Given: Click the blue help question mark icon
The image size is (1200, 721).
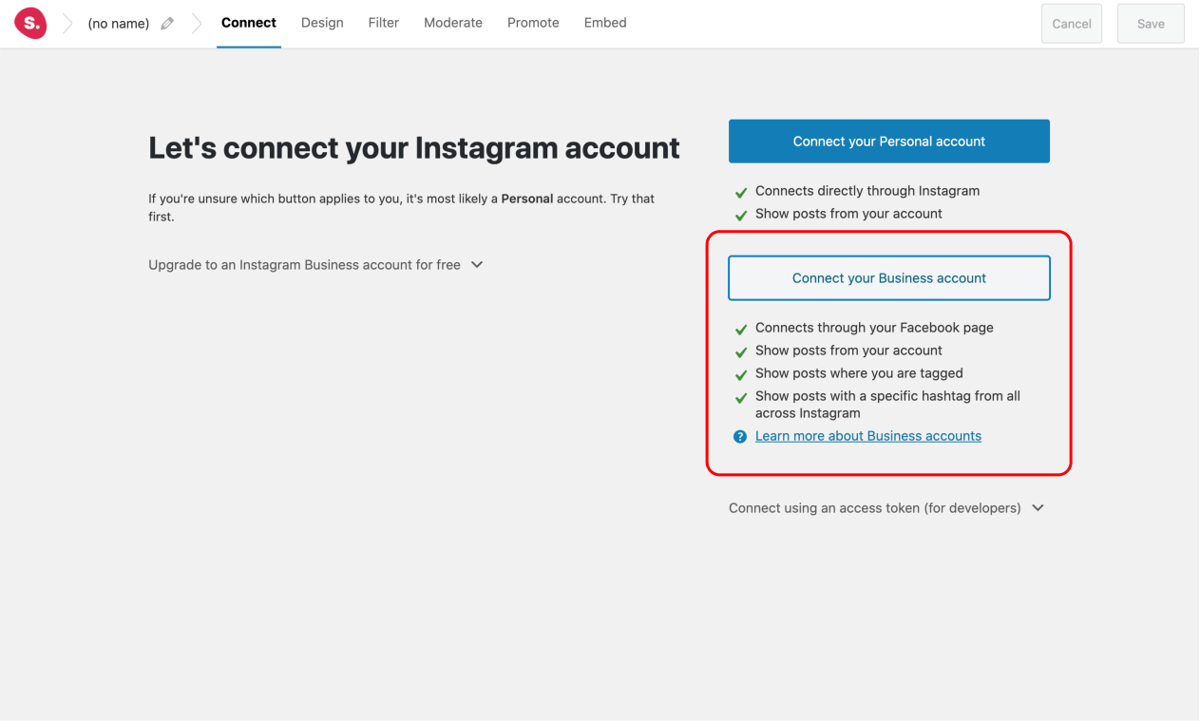Looking at the screenshot, I should 740,436.
